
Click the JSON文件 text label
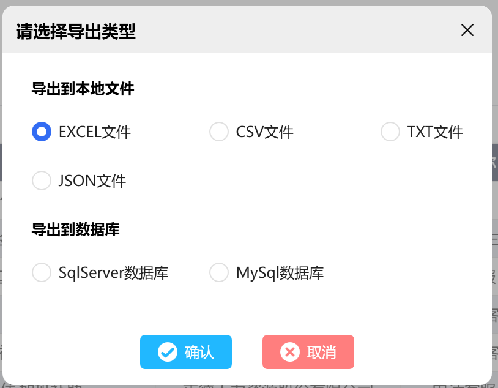(92, 181)
